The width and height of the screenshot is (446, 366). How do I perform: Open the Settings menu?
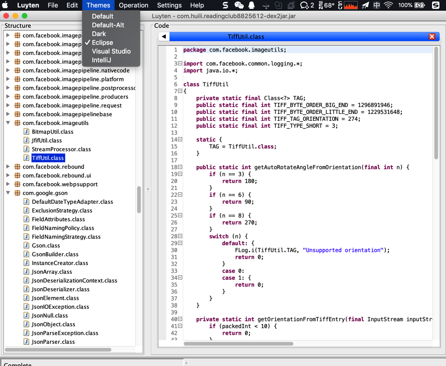pos(169,5)
